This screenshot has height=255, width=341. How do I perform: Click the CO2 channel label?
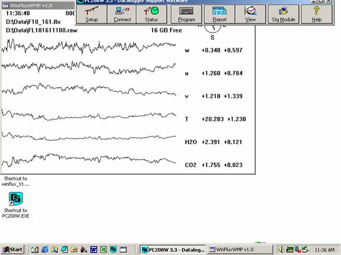[x=191, y=165]
